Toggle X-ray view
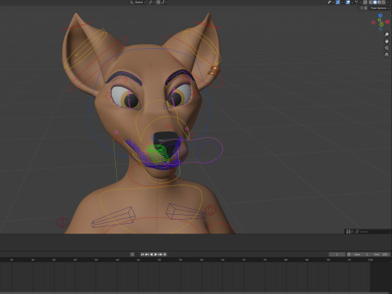 coord(365,2)
